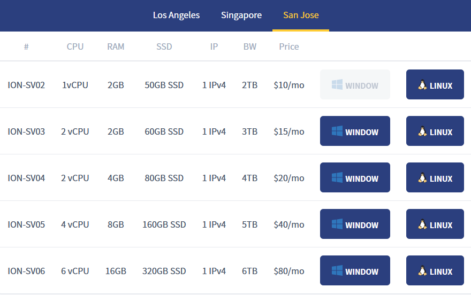Switch to the Los Angeles tab
Viewport: 471px width, 295px height.
[176, 15]
